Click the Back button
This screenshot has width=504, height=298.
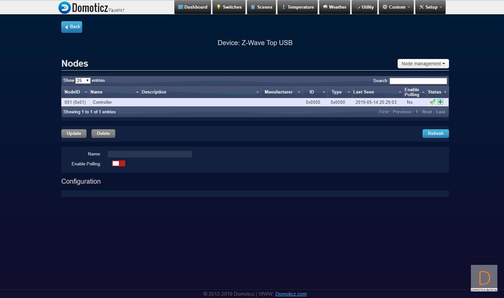pyautogui.click(x=72, y=27)
